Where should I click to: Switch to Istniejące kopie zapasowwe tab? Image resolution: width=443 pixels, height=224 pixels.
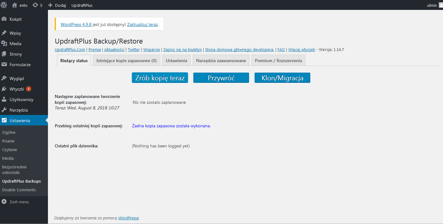(127, 61)
